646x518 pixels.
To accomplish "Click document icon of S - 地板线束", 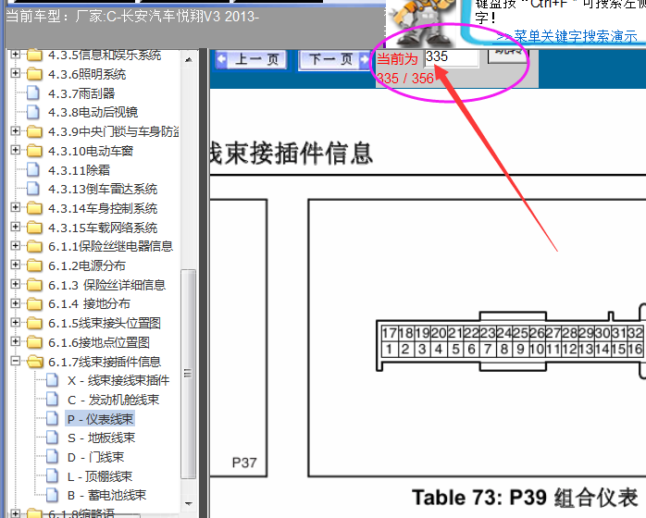I will [52, 438].
